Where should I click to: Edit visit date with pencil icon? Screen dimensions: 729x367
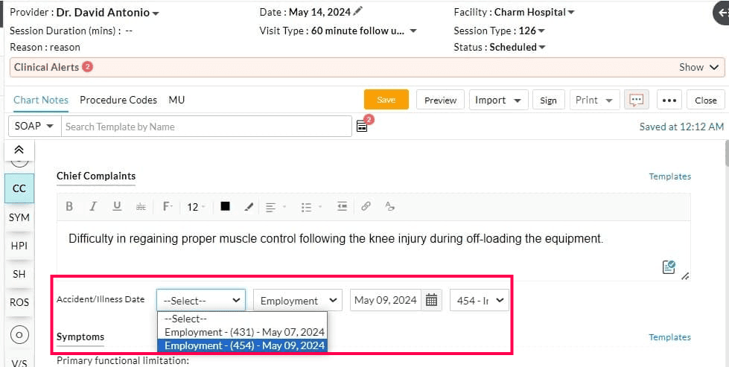358,11
